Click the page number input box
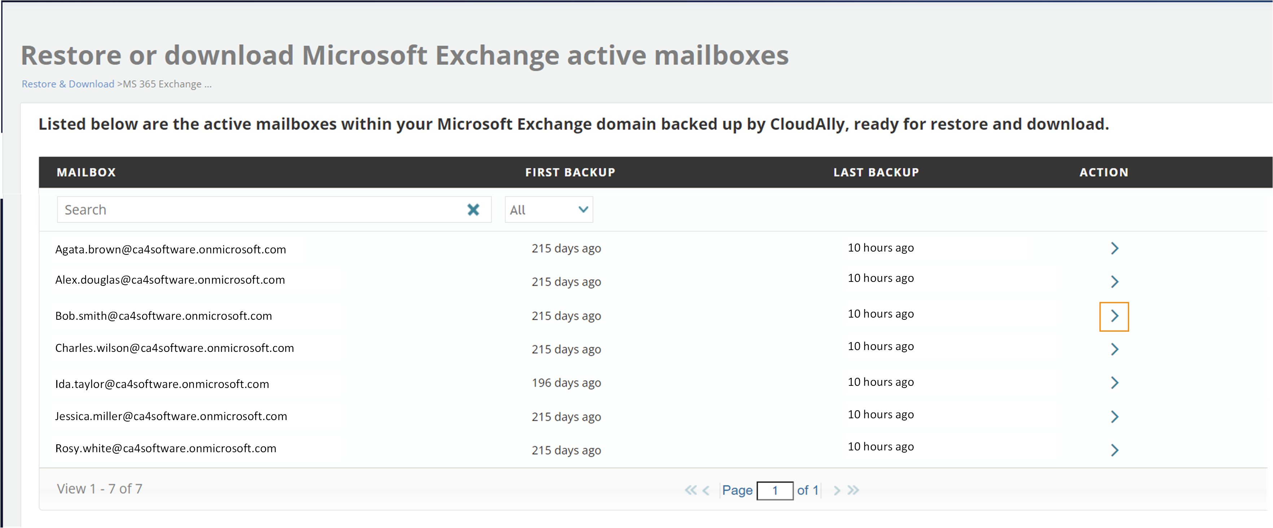 point(775,491)
